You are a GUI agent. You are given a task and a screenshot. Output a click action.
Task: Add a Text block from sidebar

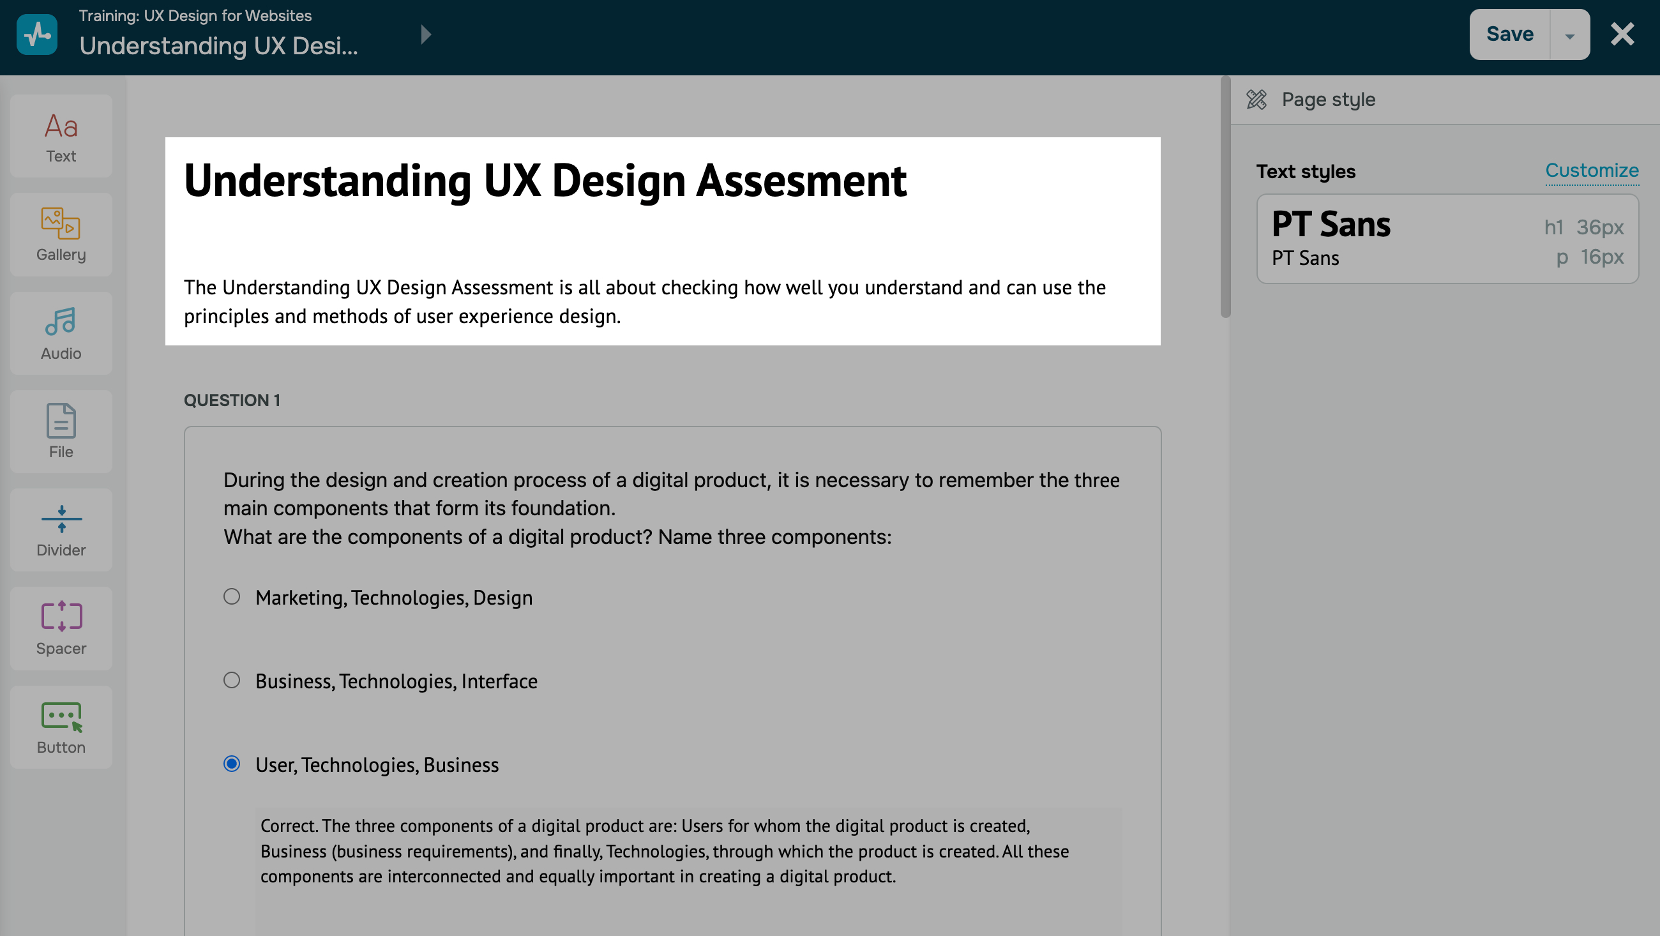click(61, 137)
